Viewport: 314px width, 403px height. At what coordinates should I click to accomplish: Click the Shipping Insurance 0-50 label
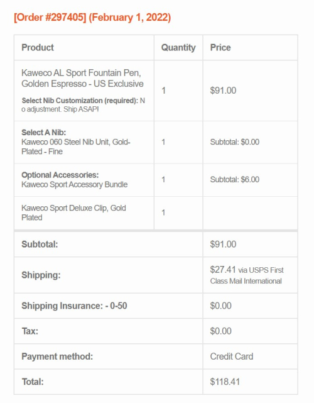tap(74, 306)
